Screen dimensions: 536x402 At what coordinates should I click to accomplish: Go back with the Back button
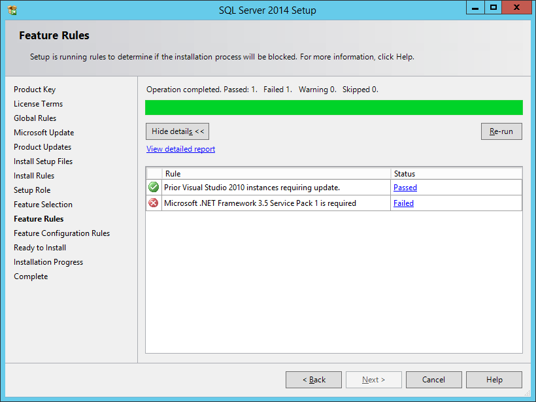click(x=314, y=380)
